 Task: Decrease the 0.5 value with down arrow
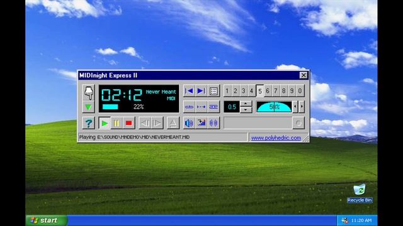[246, 110]
